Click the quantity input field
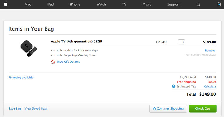 (181, 42)
